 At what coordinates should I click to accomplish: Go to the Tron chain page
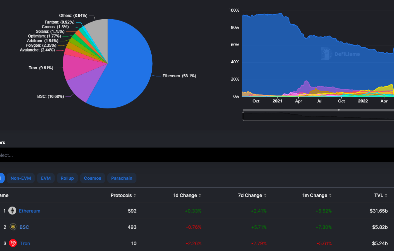[x=25, y=243]
